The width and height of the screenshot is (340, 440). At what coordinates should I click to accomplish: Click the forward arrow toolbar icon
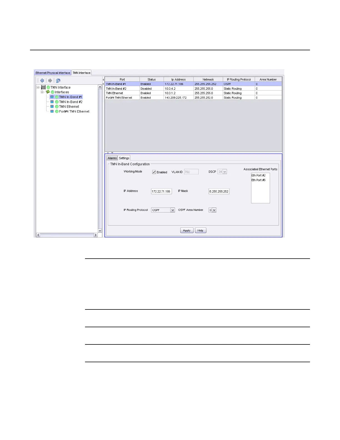coord(50,81)
